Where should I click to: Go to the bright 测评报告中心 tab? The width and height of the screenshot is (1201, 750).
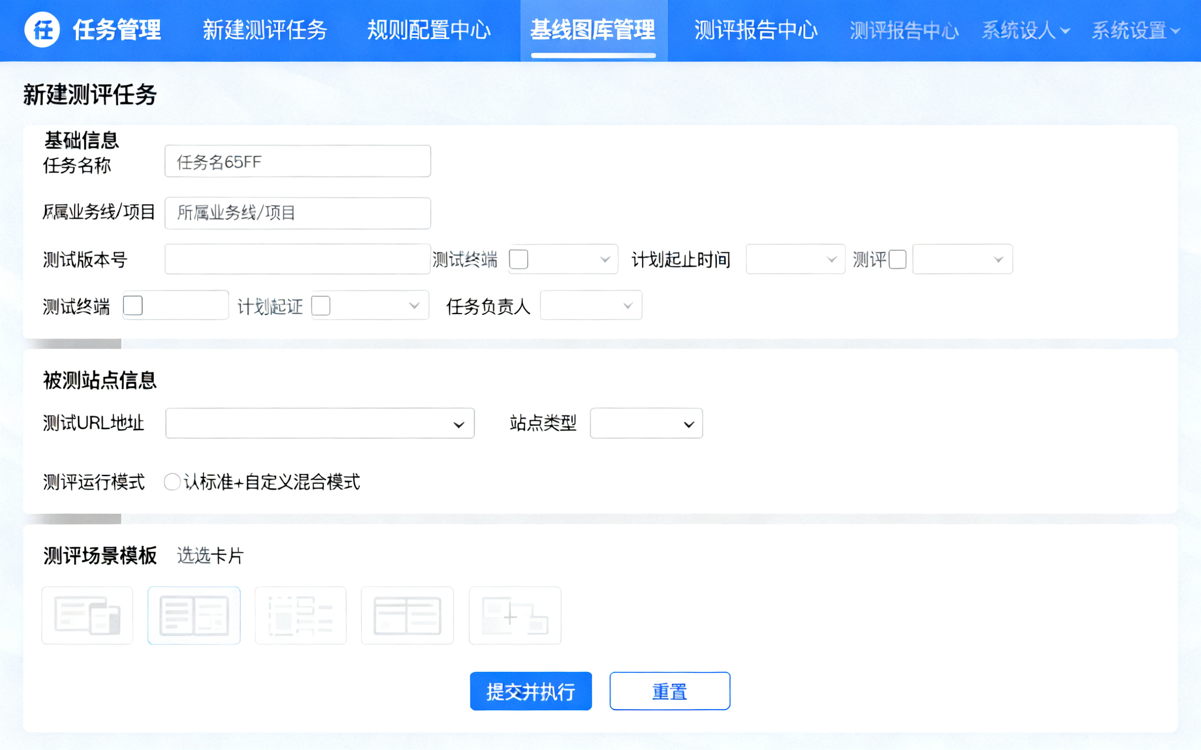point(756,30)
